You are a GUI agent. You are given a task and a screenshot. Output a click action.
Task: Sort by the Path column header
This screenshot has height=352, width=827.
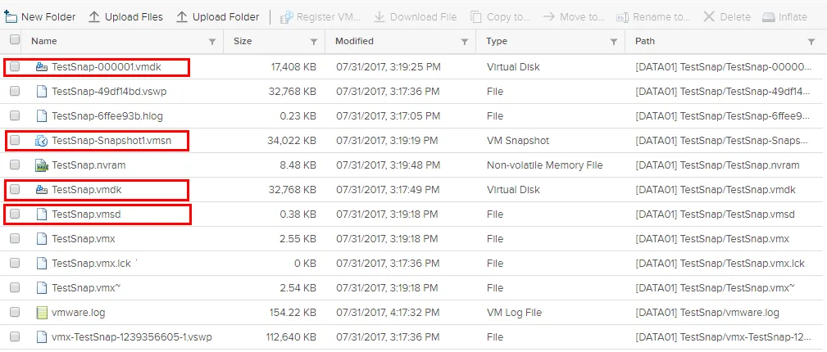click(646, 41)
